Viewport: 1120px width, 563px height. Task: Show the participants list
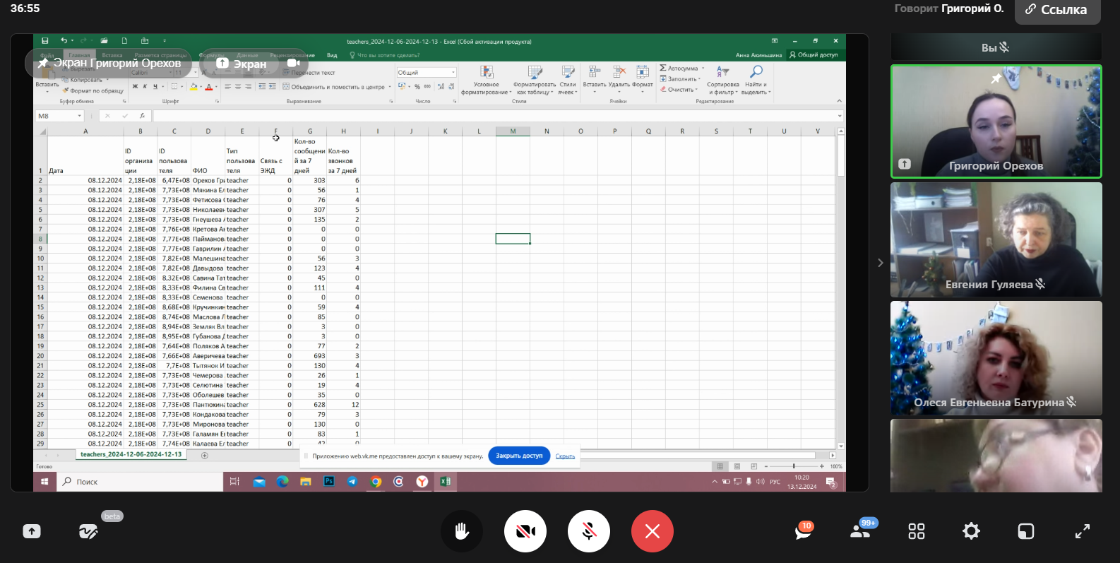click(860, 531)
